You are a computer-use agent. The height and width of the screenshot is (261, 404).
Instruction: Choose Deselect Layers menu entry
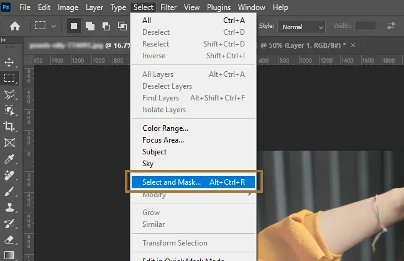pos(193,86)
